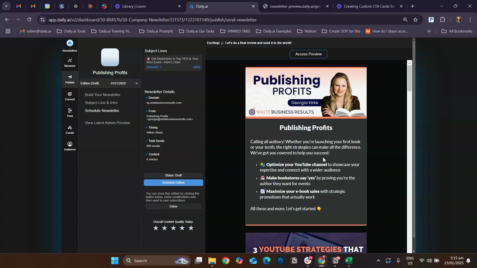Open the Measure analytics section
Screen dimensions: 477x268
[70, 63]
